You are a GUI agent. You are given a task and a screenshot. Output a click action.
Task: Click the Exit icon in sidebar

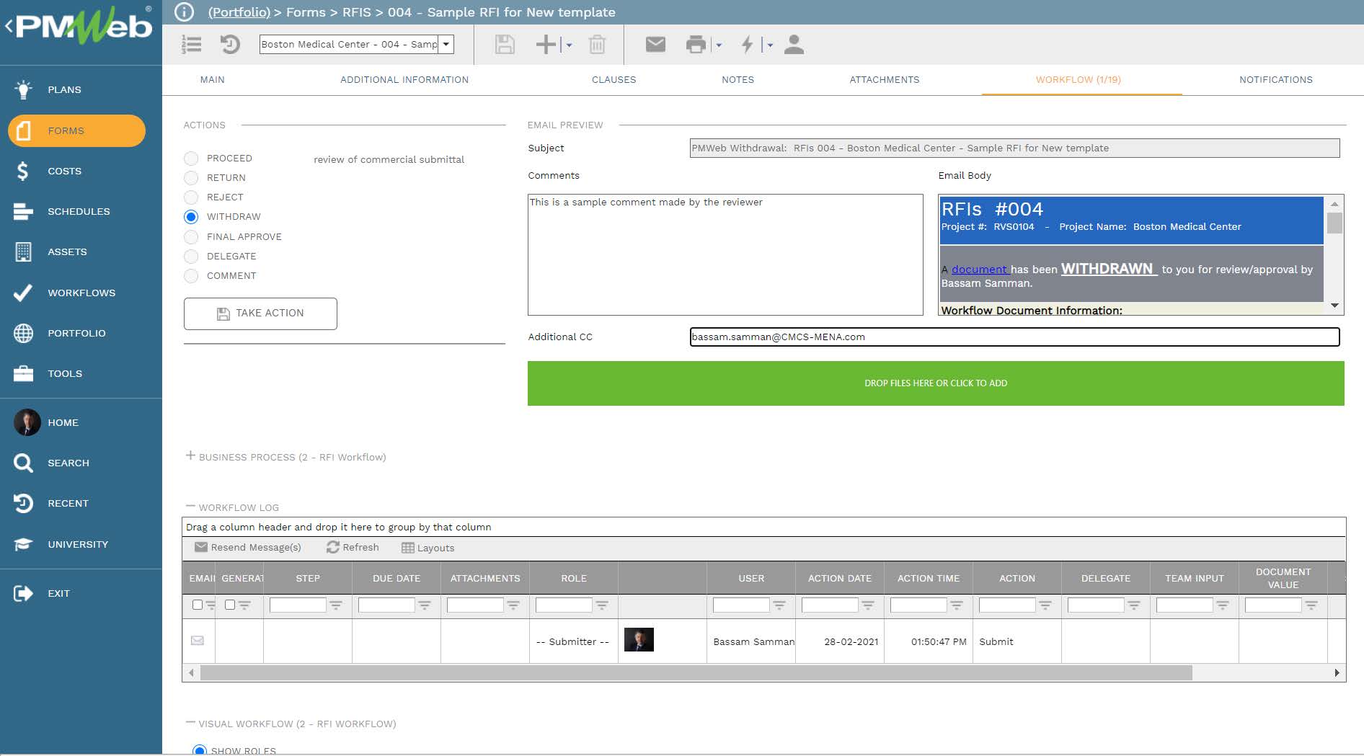[x=23, y=593]
